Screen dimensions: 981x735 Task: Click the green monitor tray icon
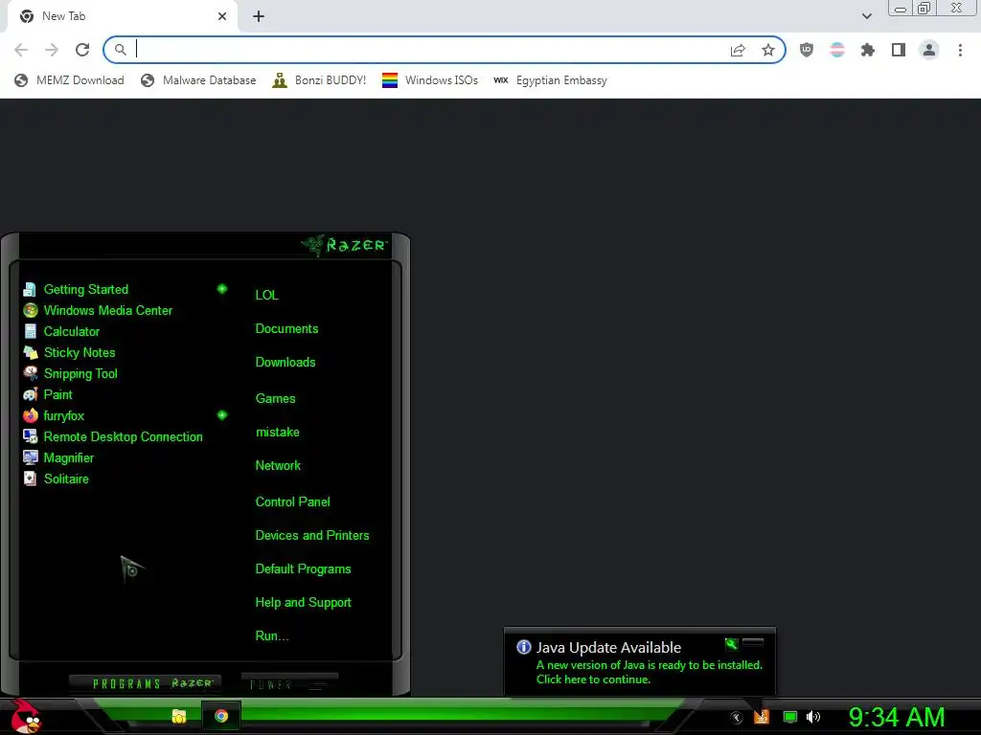coord(790,717)
